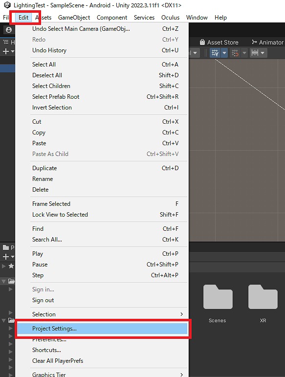Switch to the Asset Store tab
The image size is (285, 377).
tap(219, 43)
